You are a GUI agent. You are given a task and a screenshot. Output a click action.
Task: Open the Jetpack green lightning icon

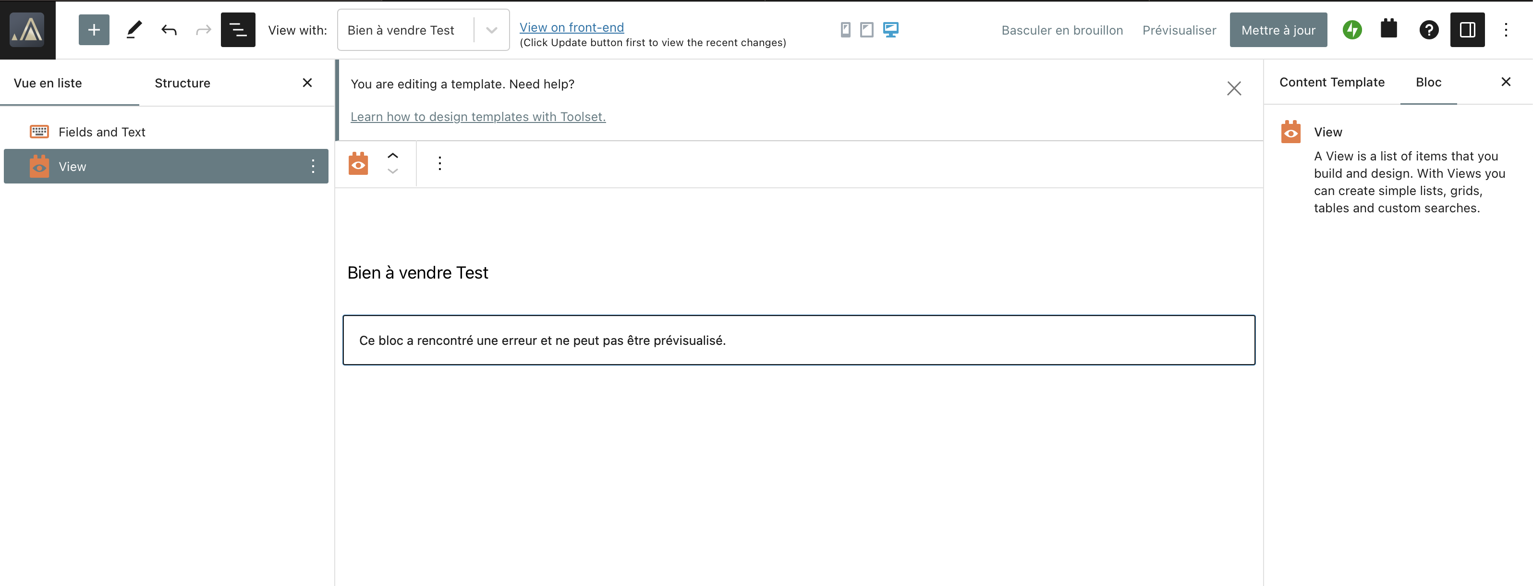click(x=1352, y=30)
